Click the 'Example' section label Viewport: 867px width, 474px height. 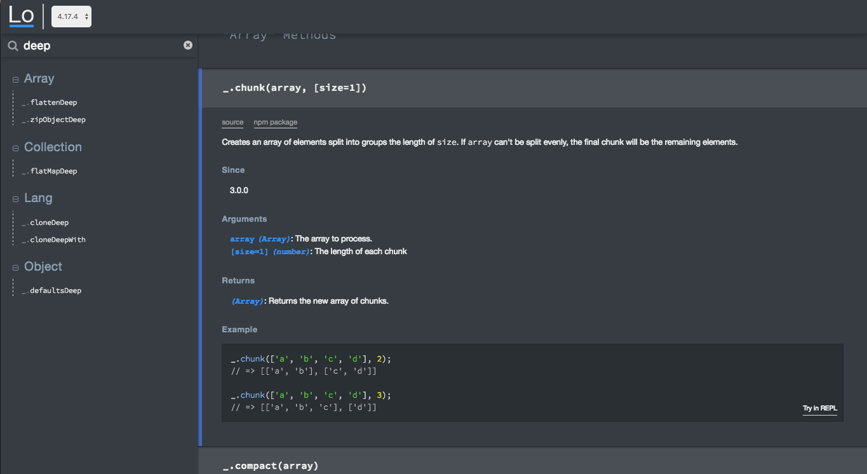239,329
